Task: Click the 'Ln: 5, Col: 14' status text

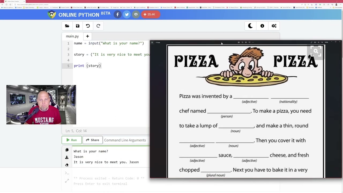Action: 76,131
